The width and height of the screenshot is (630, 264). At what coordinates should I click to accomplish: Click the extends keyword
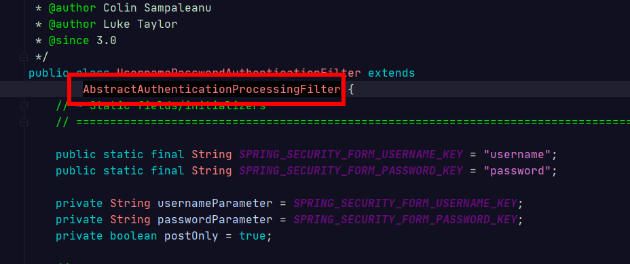[391, 73]
